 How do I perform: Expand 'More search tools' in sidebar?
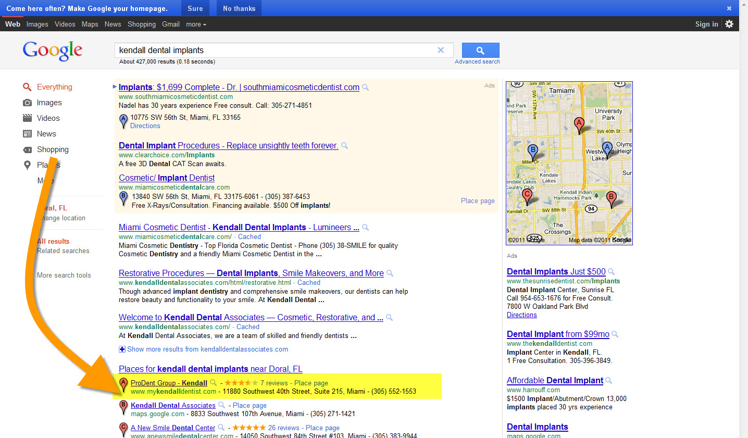64,276
